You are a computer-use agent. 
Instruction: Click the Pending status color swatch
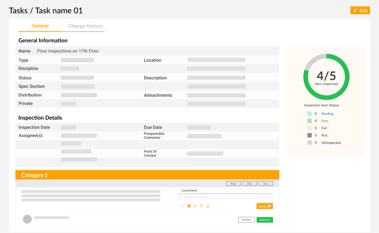(x=310, y=114)
